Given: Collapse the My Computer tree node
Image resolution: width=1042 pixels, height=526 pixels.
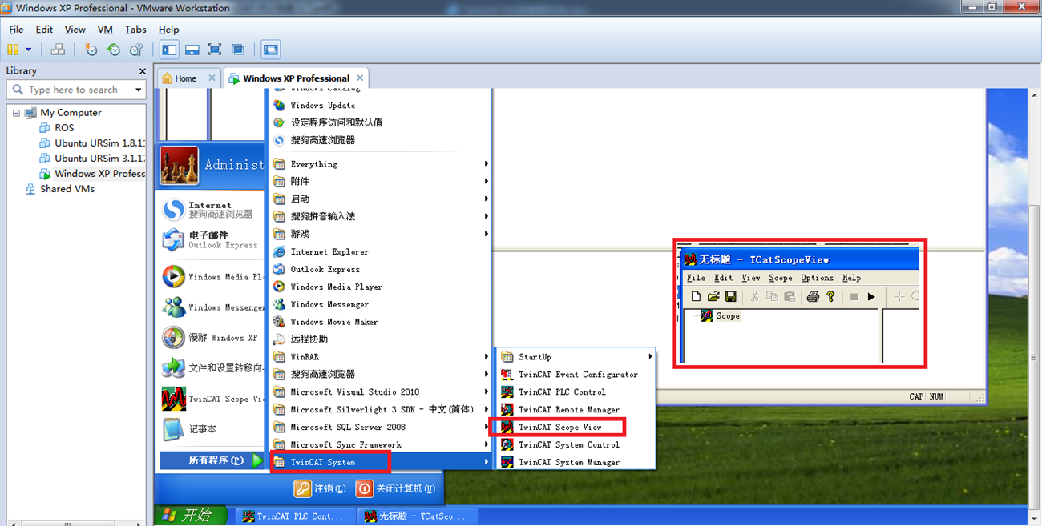Looking at the screenshot, I should 15,113.
